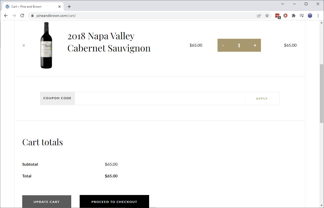Screen dimensions: 324x208
Task: Open the browser Extensions puzzle icon
Action: (x=294, y=16)
